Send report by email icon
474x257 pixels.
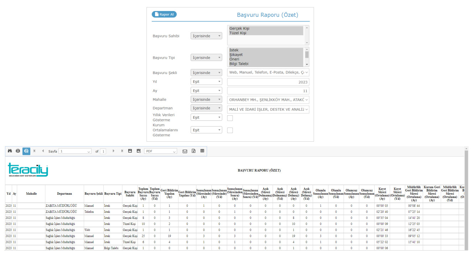pyautogui.click(x=185, y=151)
